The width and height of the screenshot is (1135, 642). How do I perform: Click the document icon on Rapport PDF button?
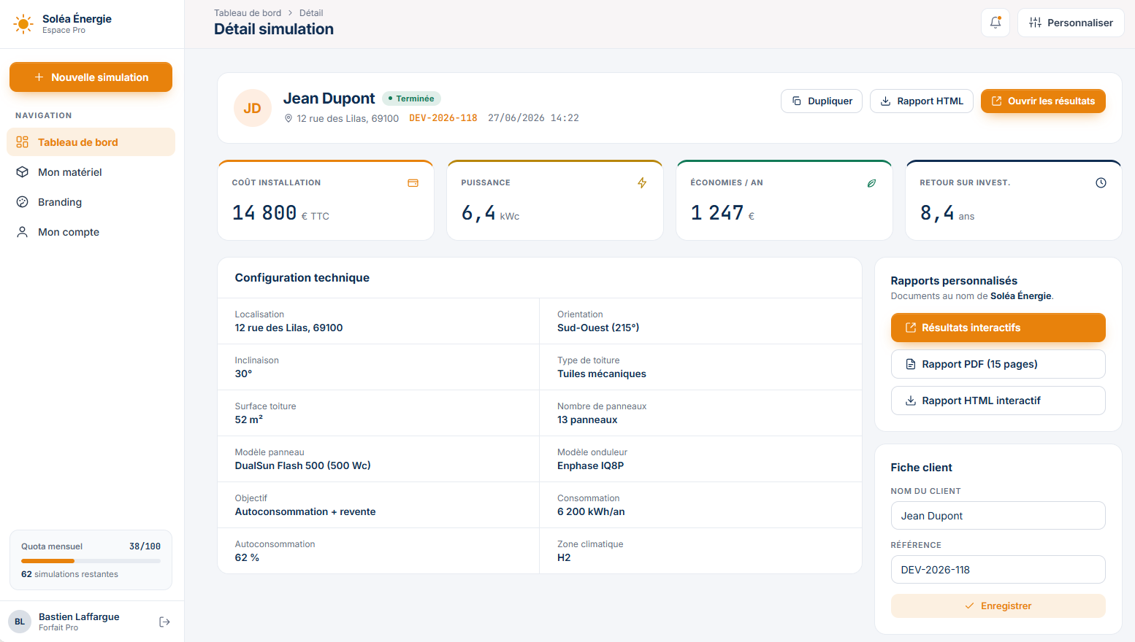[x=911, y=364]
